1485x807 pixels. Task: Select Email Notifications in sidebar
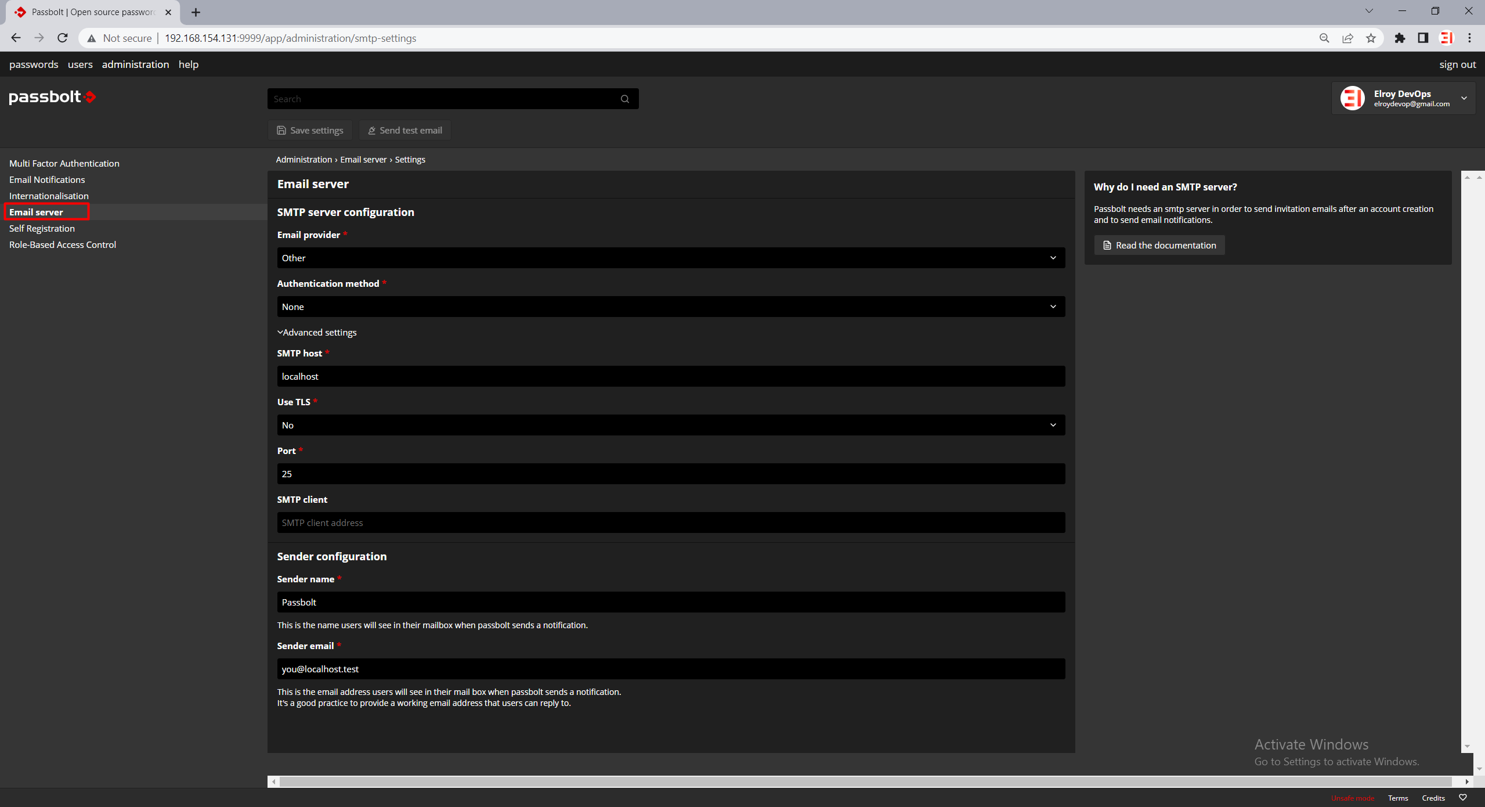[x=47, y=180]
